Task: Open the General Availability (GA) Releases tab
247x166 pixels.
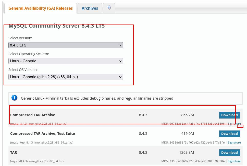Action: coord(41,8)
